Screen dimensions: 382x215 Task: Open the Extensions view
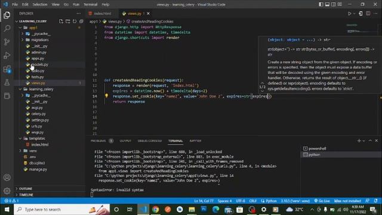7,69
